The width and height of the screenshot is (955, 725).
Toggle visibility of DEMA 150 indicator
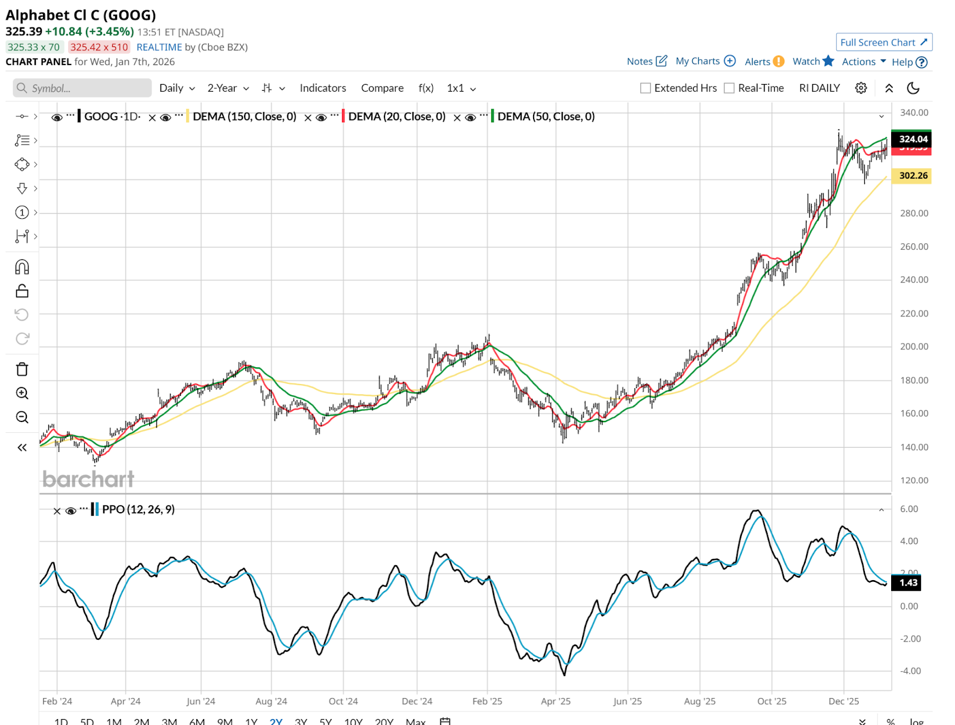(166, 117)
